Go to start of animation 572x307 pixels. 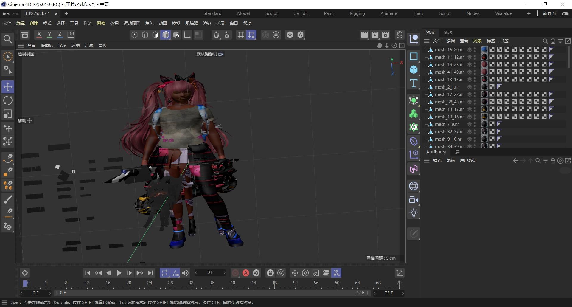88,273
